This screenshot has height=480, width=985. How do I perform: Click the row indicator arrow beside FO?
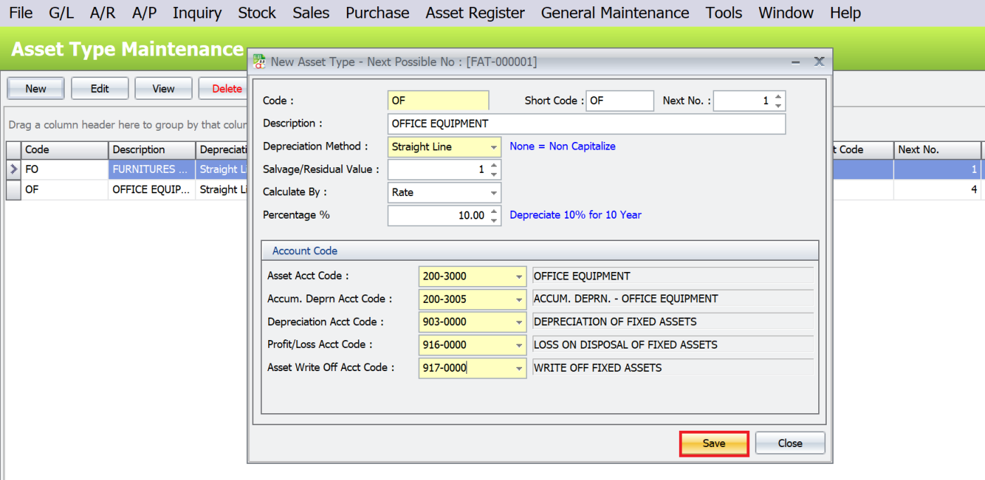(13, 169)
